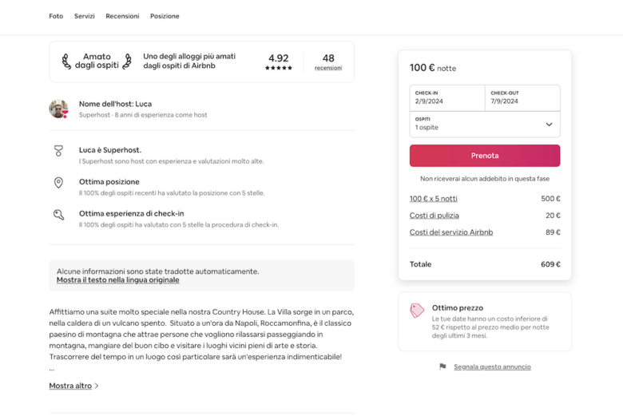Show text in original language link

tap(117, 280)
